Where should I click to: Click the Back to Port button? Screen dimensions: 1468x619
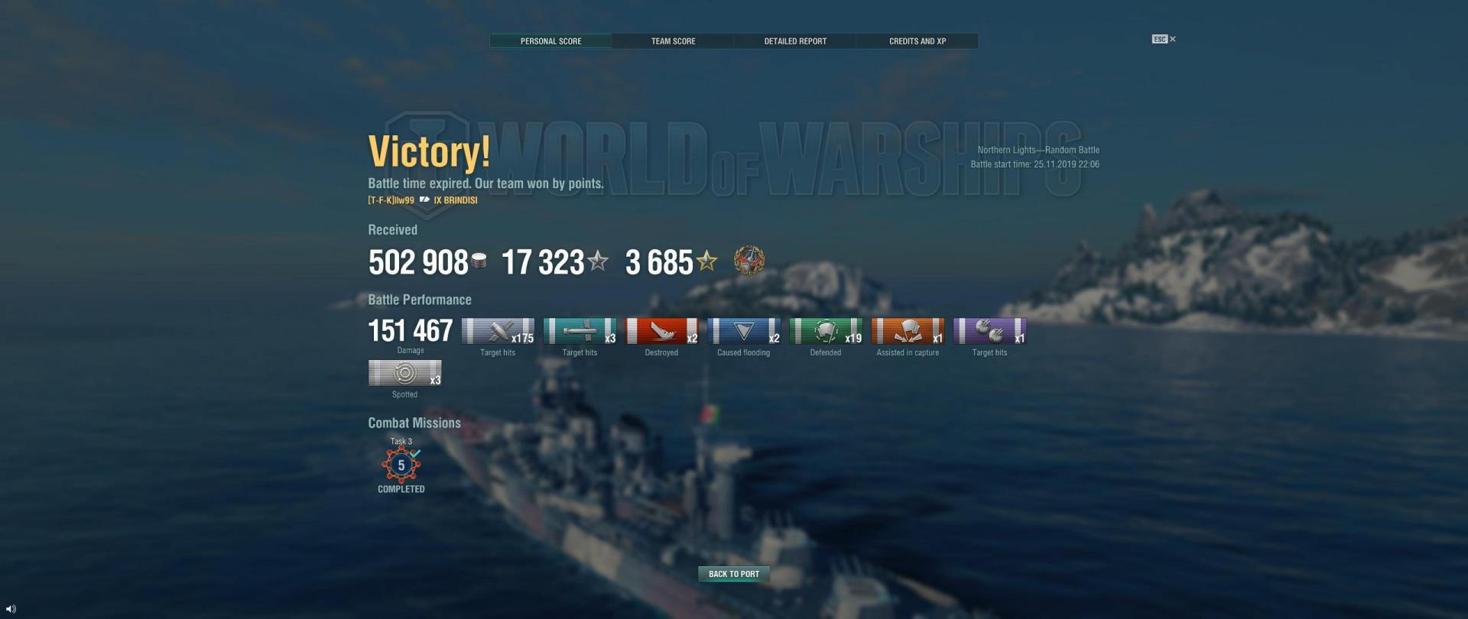(x=734, y=574)
